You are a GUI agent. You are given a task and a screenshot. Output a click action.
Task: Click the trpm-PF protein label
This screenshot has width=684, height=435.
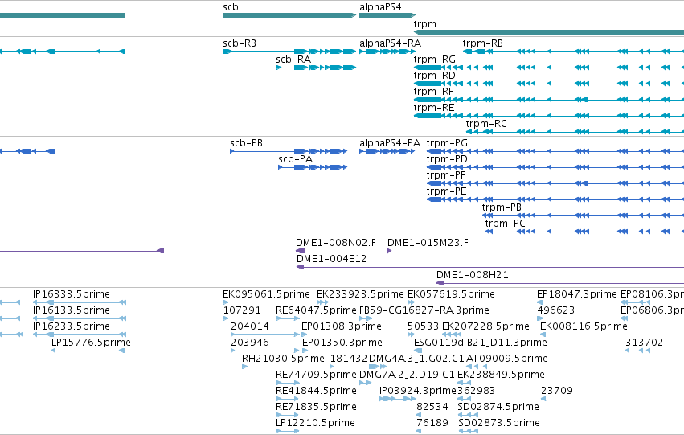446,175
